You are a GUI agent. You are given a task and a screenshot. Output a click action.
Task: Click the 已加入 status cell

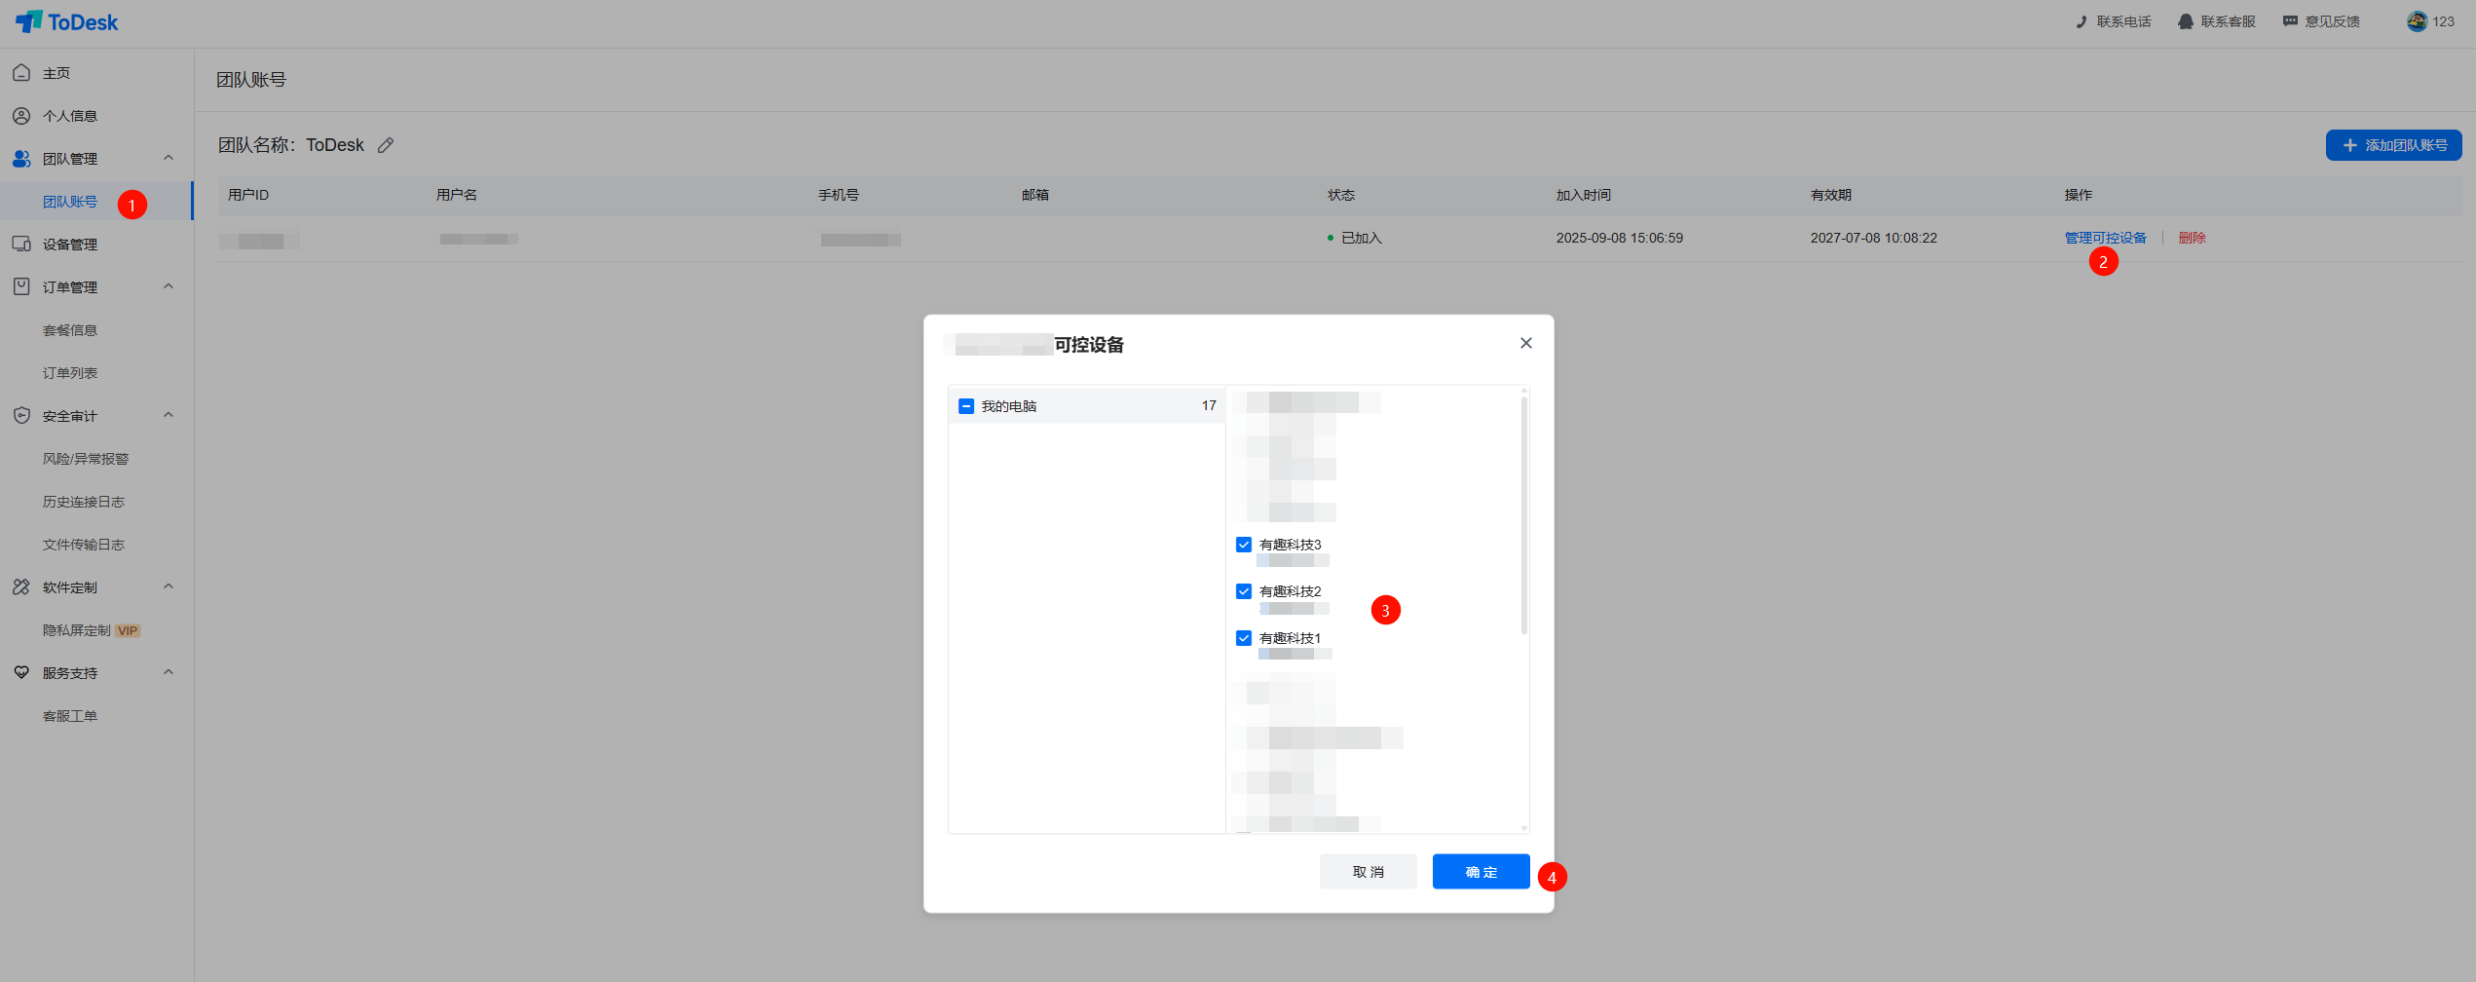1355,238
